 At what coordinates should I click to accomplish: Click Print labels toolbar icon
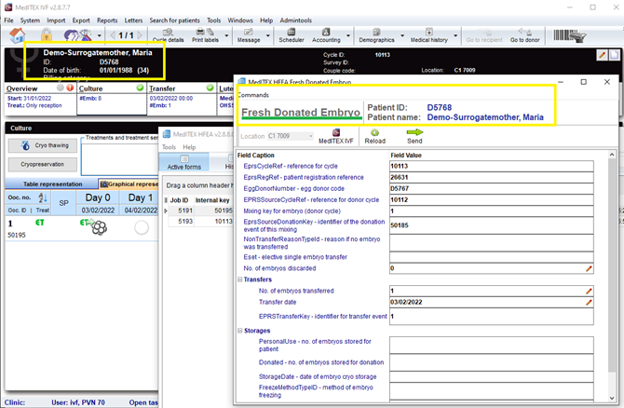point(205,35)
